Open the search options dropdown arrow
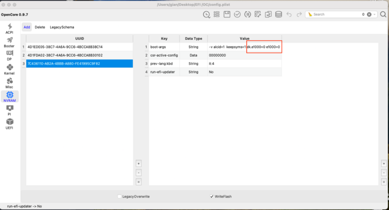This screenshot has width=389, height=210. 374,15
